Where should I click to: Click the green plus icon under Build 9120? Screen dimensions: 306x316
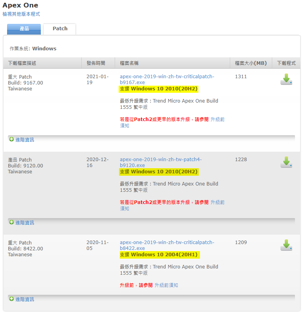pyautogui.click(x=11, y=222)
